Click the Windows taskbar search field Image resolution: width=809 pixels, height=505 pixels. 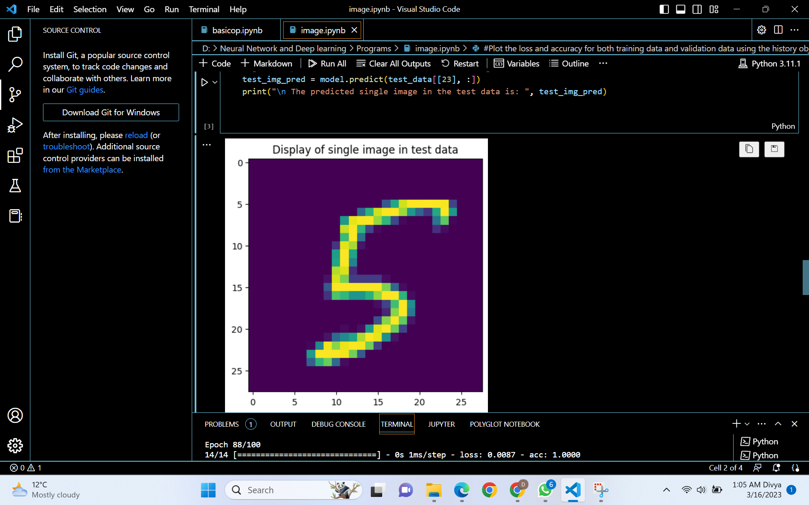coord(291,490)
